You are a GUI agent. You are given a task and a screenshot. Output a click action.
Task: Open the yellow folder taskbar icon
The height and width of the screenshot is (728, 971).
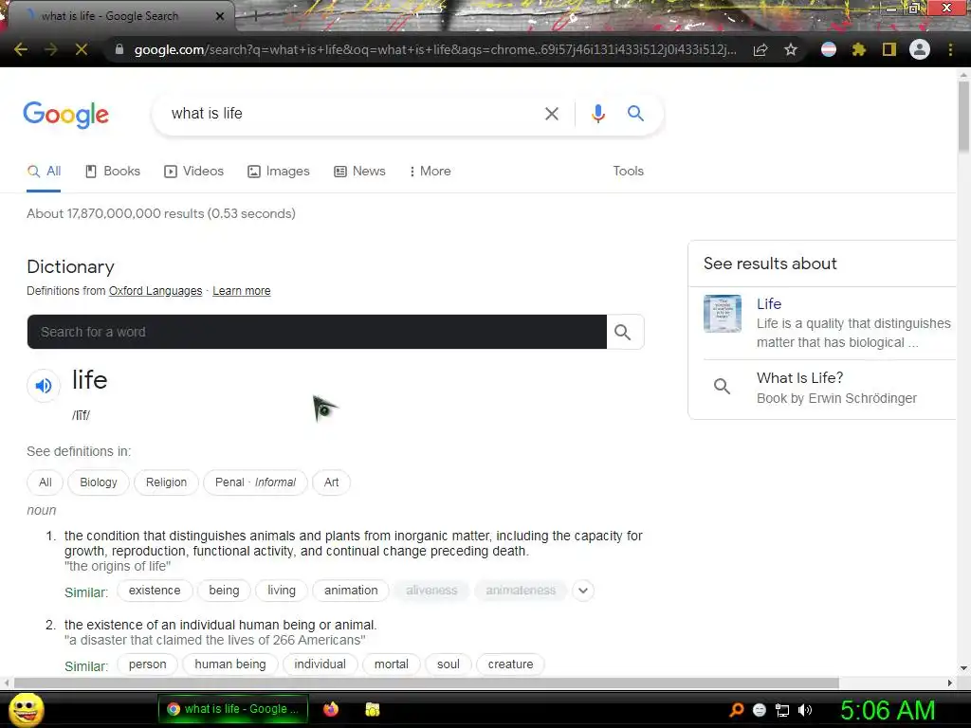pos(372,709)
